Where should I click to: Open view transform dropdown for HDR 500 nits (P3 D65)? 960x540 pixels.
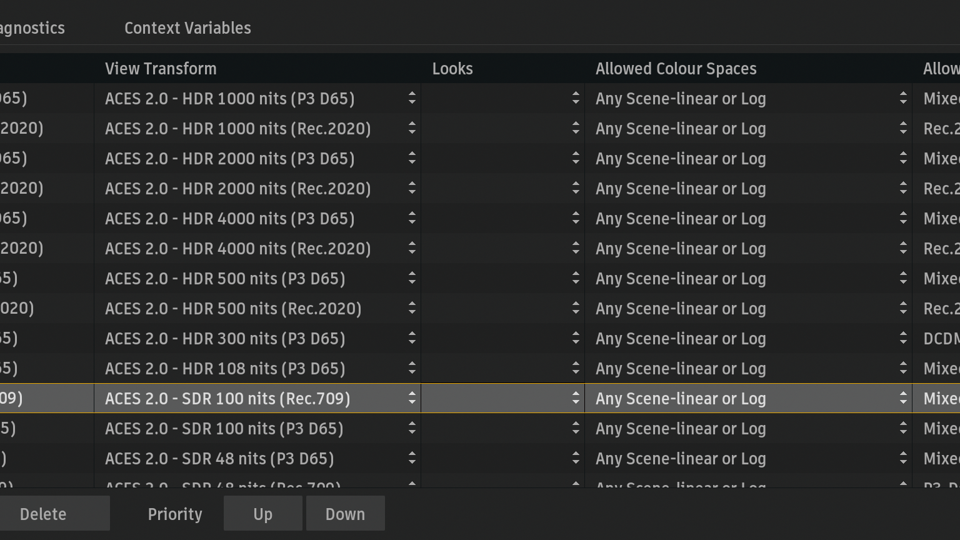coord(257,279)
